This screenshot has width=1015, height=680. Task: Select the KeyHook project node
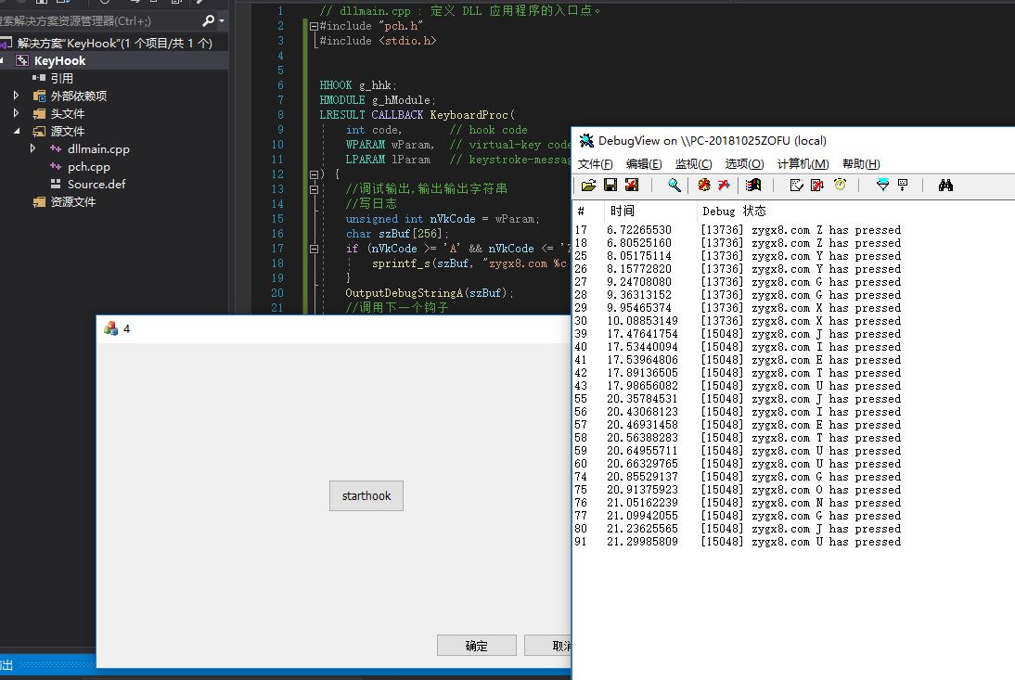click(x=59, y=61)
